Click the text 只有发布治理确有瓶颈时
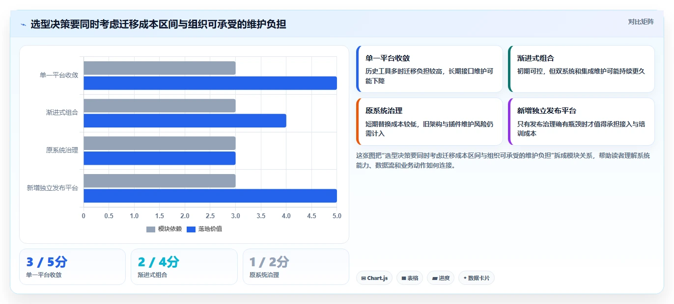 [559, 124]
